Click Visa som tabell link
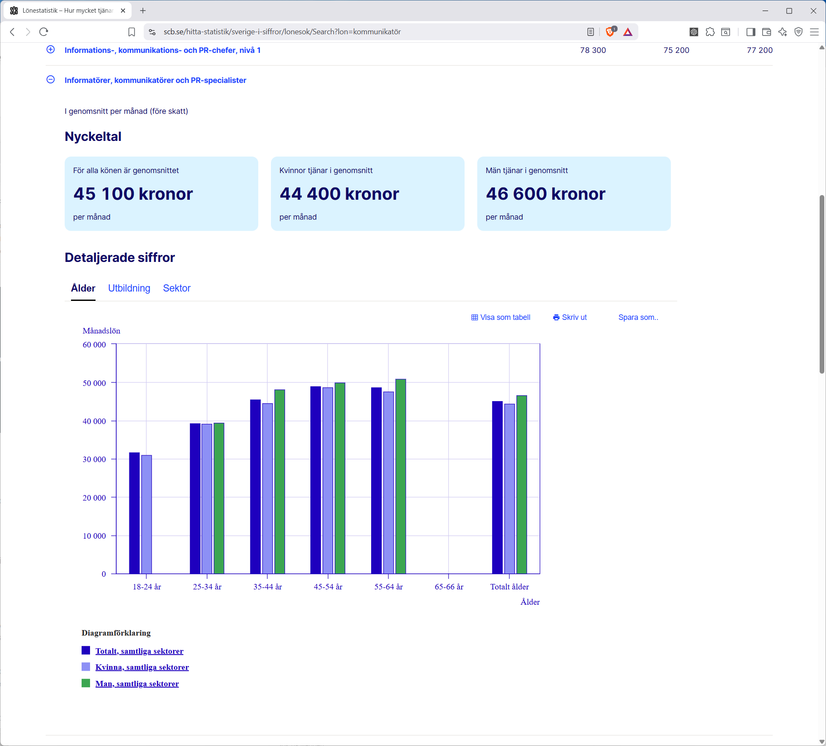Viewport: 826px width, 746px height. 501,317
